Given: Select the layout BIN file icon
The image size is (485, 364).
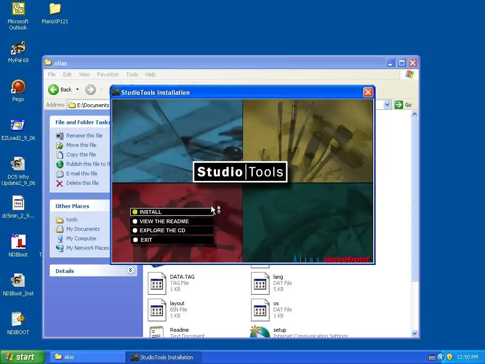Looking at the screenshot, I should 157,310.
